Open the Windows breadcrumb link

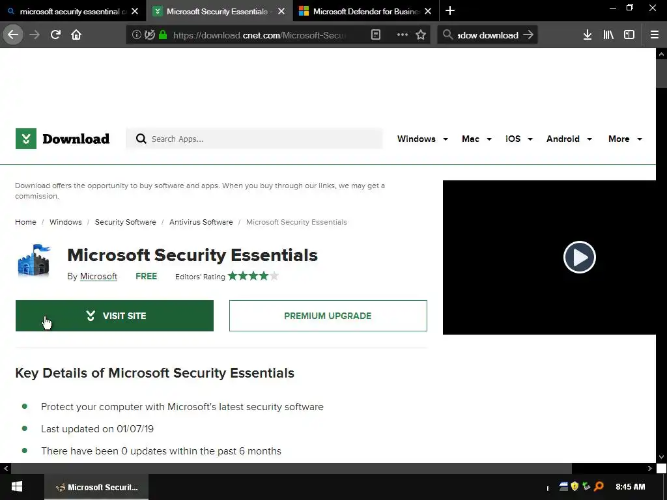(66, 222)
